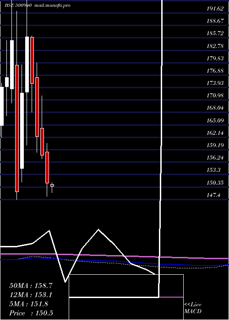Click the 168.04 price axis label

pos(215,108)
